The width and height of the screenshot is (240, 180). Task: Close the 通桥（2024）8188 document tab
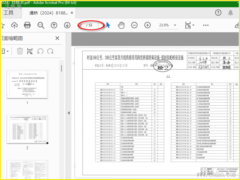72,13
